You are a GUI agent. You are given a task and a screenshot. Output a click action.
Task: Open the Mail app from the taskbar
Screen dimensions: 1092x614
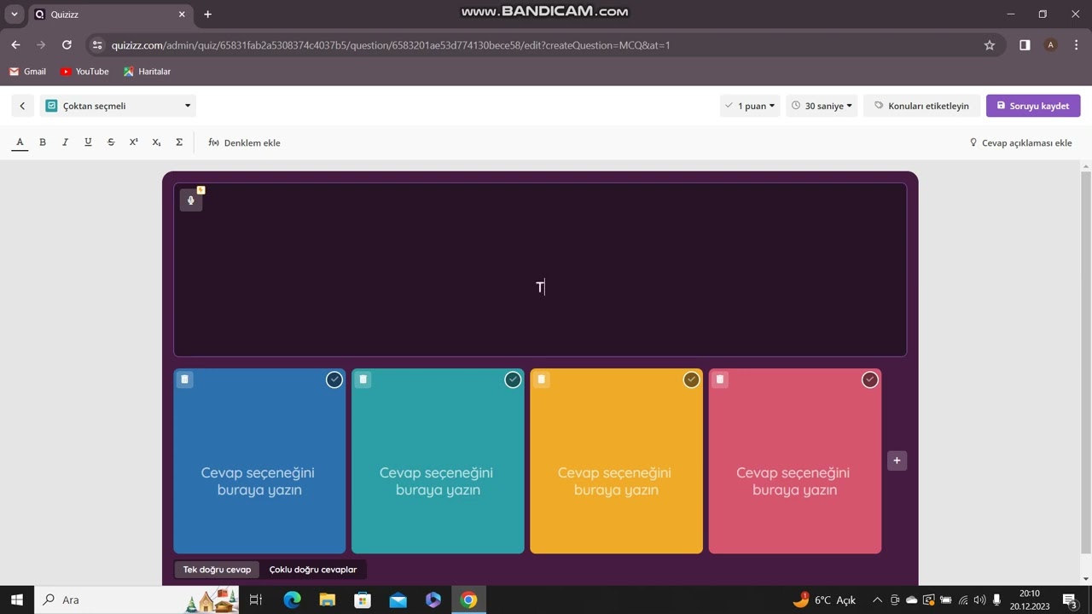point(398,600)
